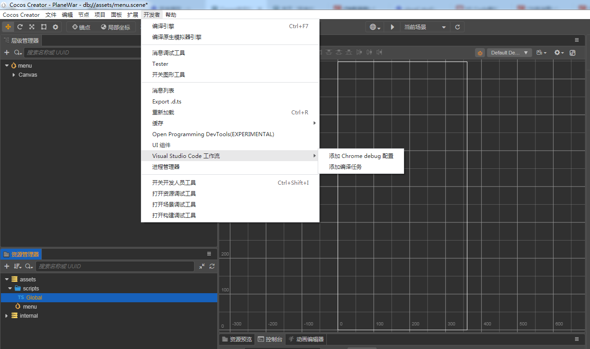Image resolution: width=590 pixels, height=349 pixels.
Task: Refresh the assets panel
Action: pyautogui.click(x=212, y=266)
